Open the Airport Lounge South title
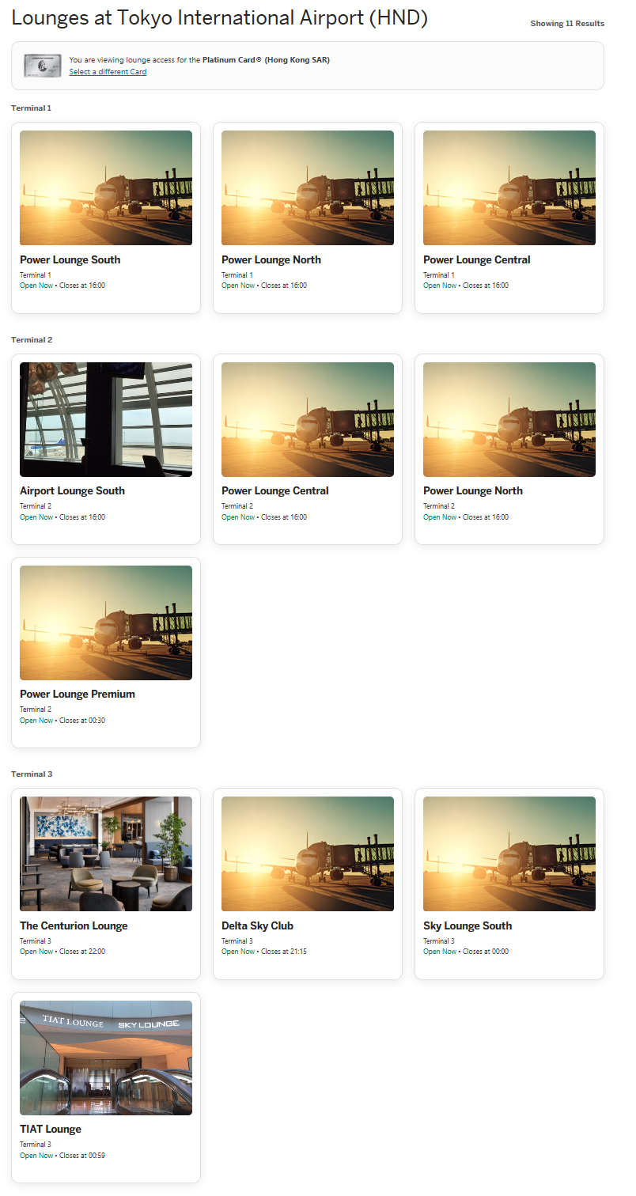 pyautogui.click(x=73, y=490)
